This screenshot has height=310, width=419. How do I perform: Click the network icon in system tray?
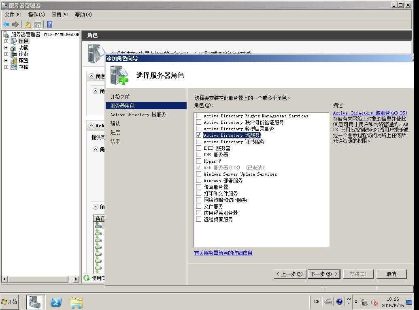(x=364, y=302)
